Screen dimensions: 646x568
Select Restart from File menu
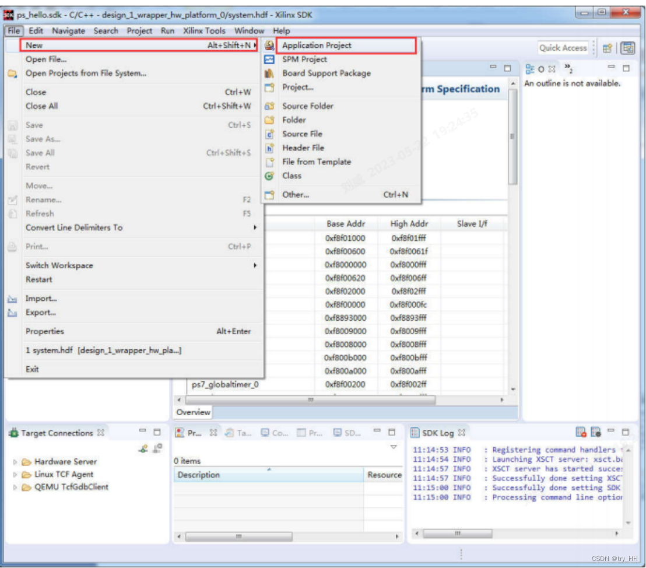pos(38,279)
